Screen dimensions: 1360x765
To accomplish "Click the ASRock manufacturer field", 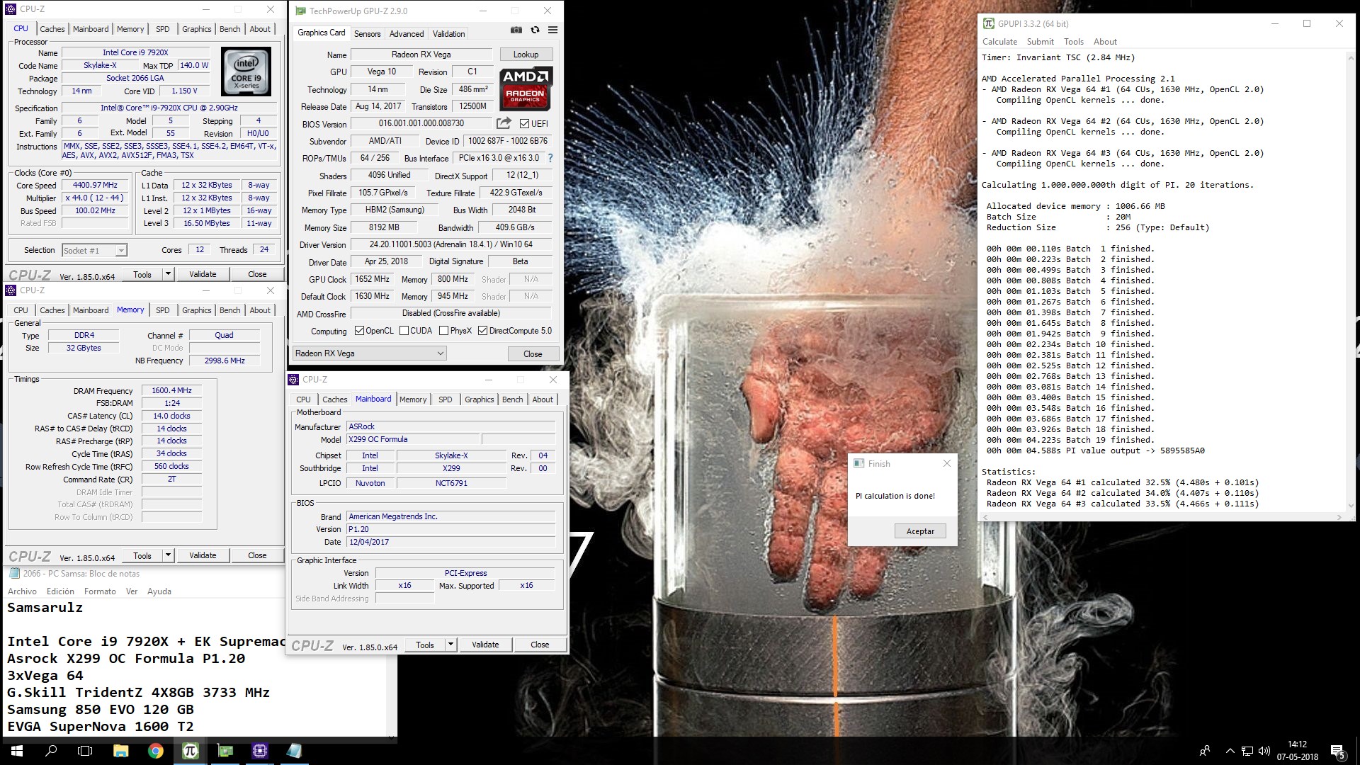I will click(451, 426).
